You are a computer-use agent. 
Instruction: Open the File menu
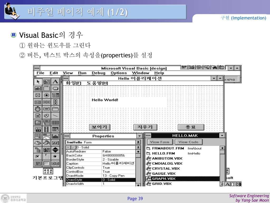[x=40, y=73]
